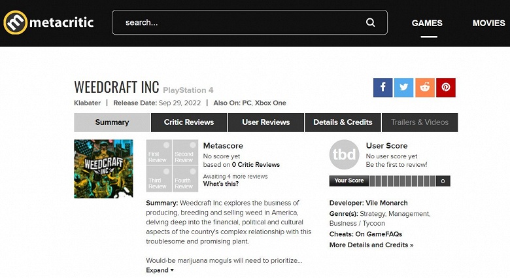Set a rating on the Your Score bar

[402, 181]
